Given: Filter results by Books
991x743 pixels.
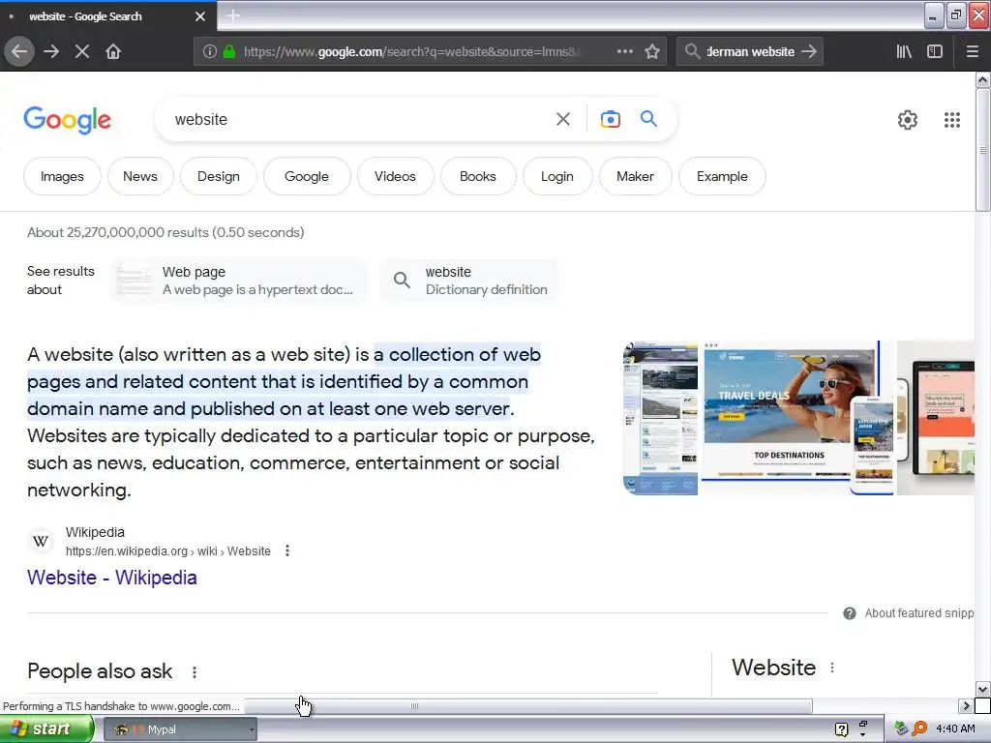Looking at the screenshot, I should pos(478,176).
